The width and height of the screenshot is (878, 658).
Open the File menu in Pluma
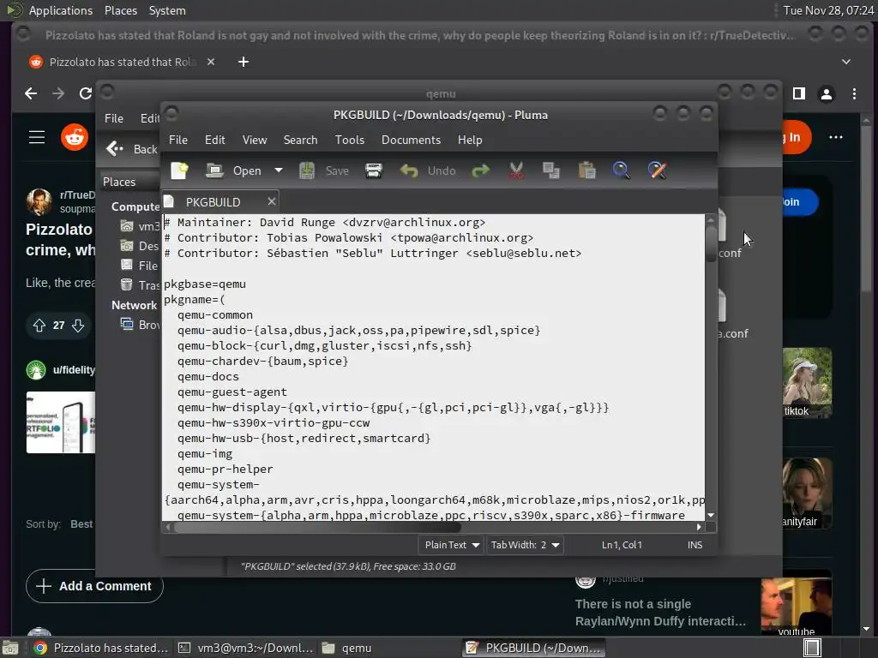tap(178, 140)
